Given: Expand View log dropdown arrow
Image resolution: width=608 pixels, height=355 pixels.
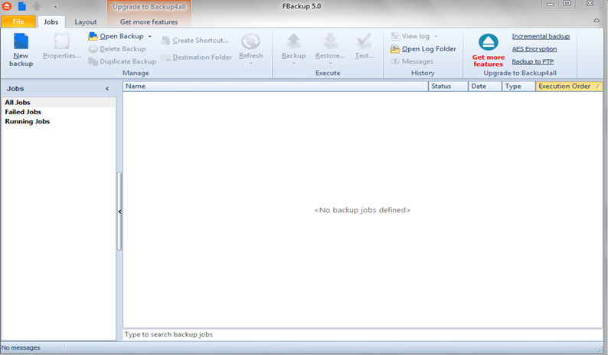Looking at the screenshot, I should click(436, 37).
